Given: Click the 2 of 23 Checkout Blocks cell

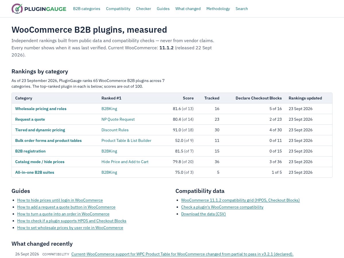Looking at the screenshot, I should coord(275,119).
